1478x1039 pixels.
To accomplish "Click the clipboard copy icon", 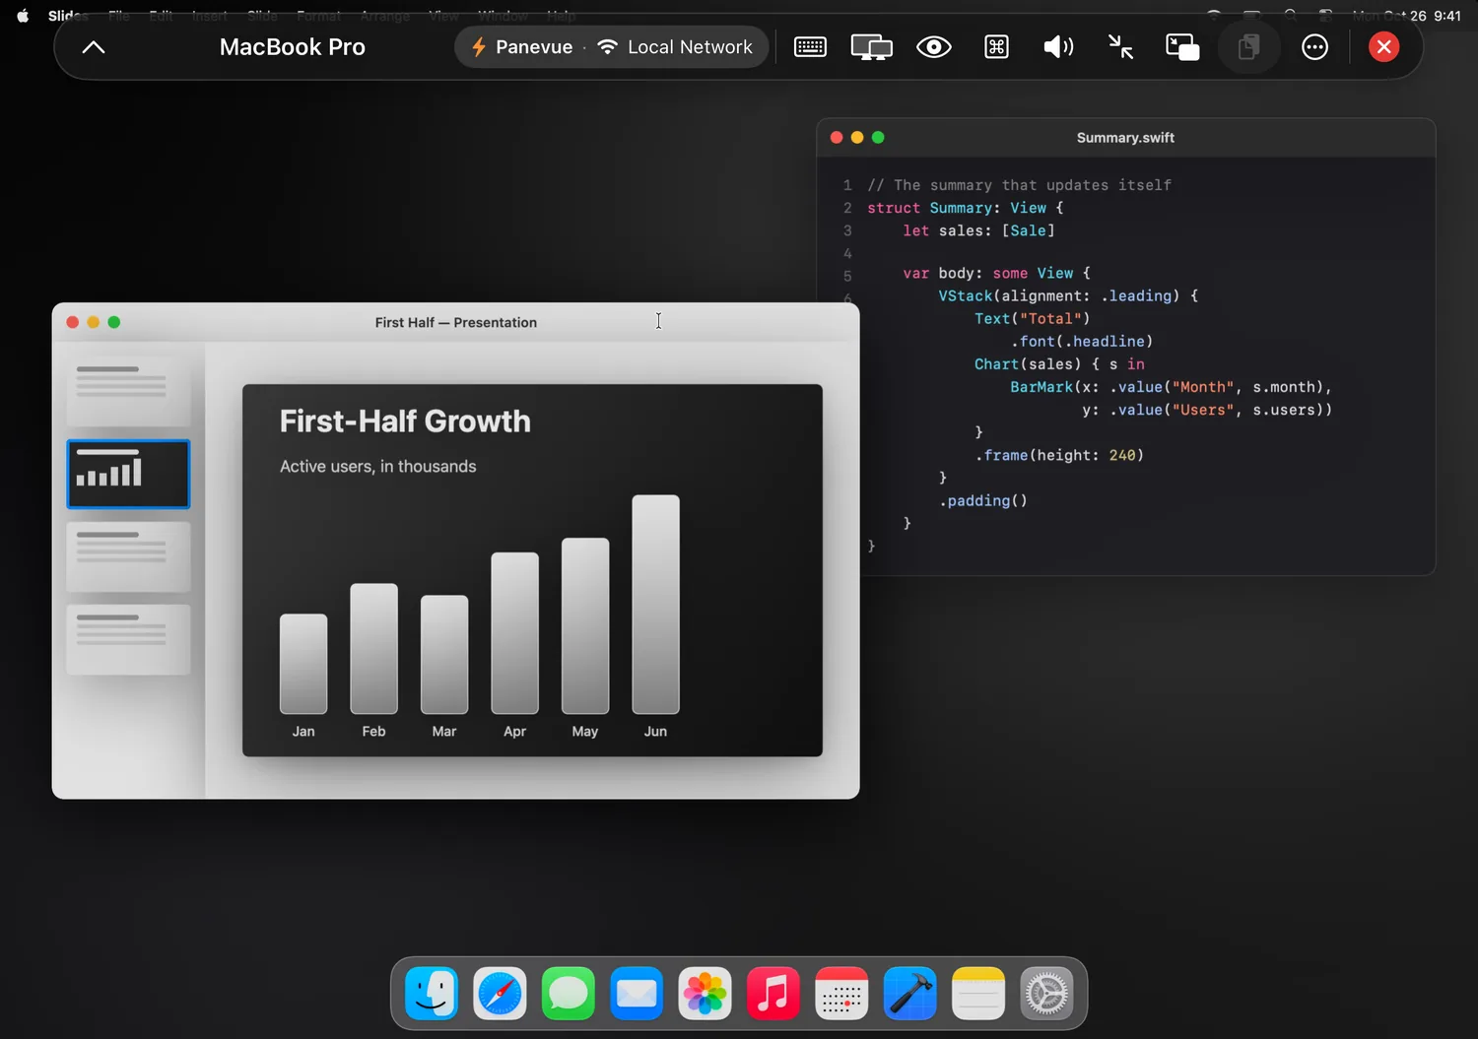I will (1248, 47).
